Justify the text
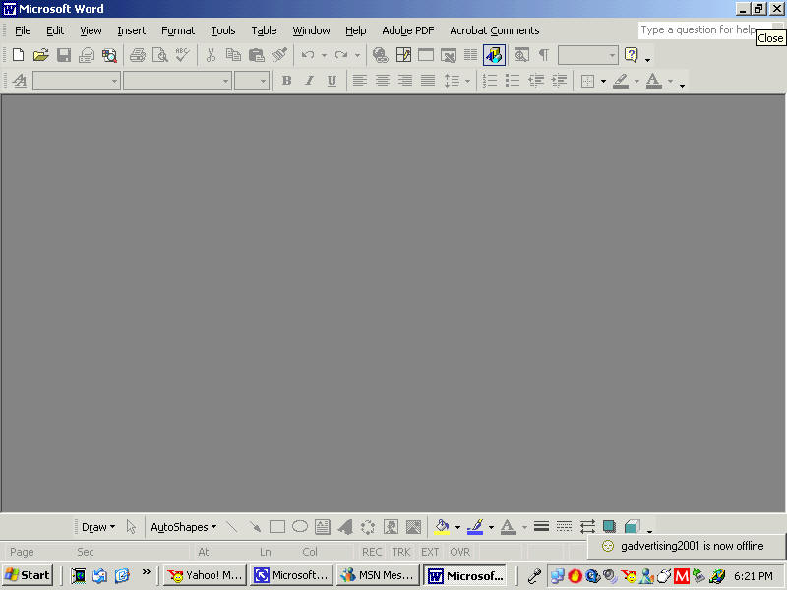The width and height of the screenshot is (787, 590). 428,81
